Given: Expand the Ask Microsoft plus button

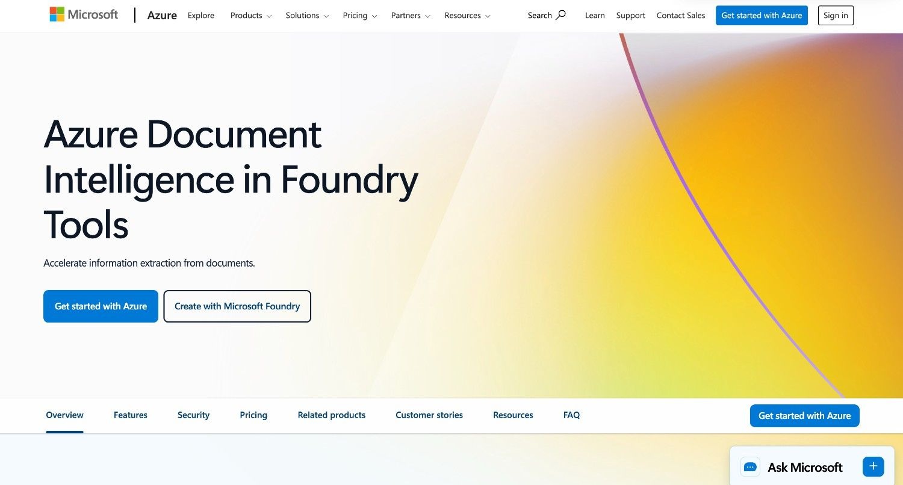Looking at the screenshot, I should [x=873, y=466].
